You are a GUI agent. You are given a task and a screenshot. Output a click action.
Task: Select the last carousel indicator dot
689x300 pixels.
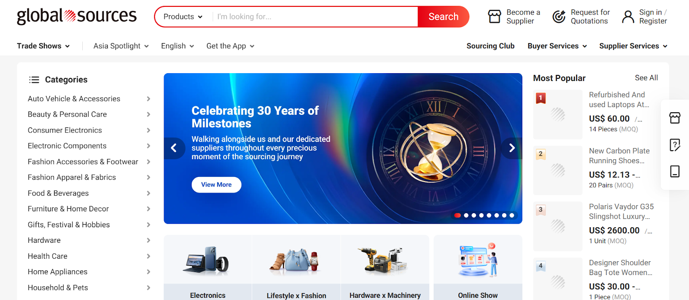(x=512, y=215)
